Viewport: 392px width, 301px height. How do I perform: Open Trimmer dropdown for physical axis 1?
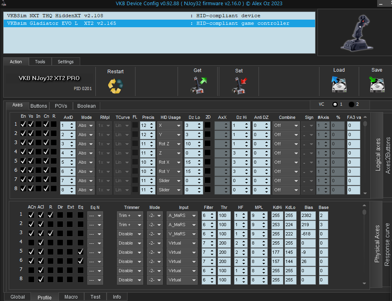[130, 215]
